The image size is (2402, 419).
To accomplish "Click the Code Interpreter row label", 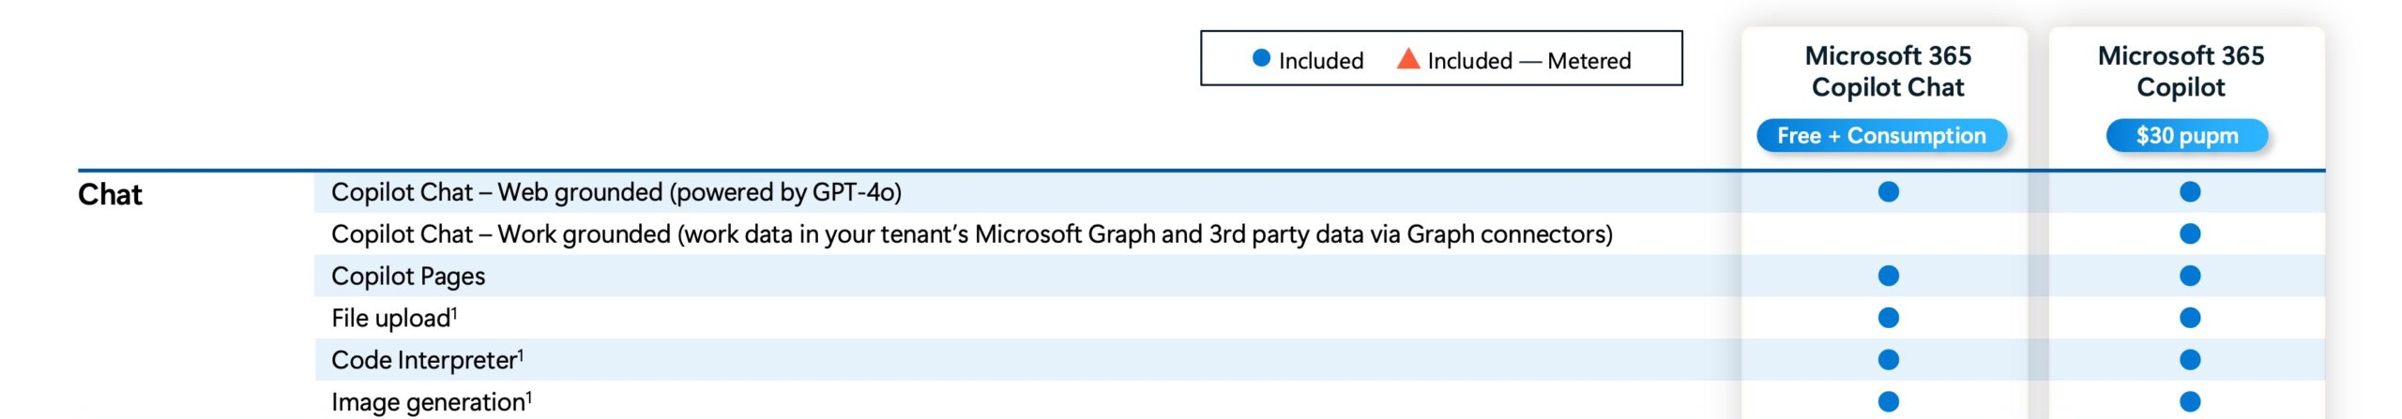I will coord(428,360).
